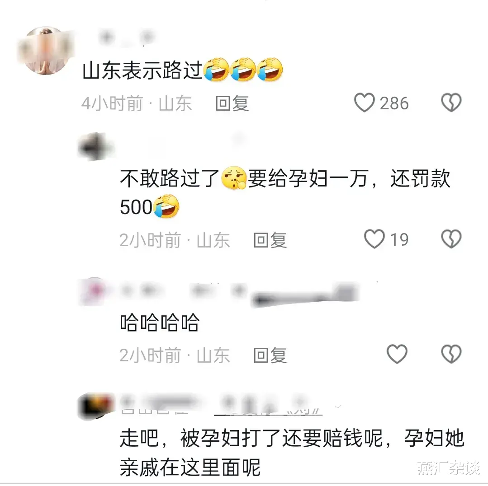Reply to the '不敢路过了' comment

[x=270, y=240]
